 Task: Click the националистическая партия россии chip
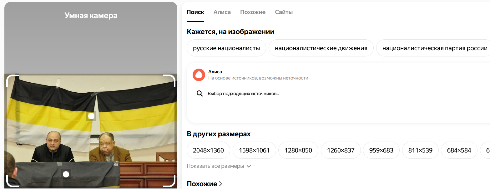433,48
